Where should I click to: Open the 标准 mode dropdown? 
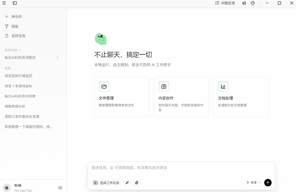[253, 182]
